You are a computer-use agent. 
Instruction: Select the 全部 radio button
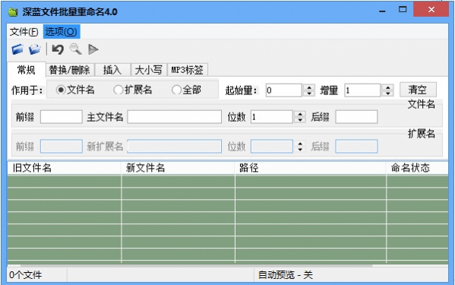click(x=186, y=90)
